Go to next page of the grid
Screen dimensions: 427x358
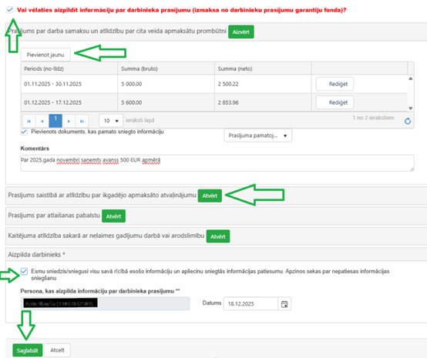69,121
